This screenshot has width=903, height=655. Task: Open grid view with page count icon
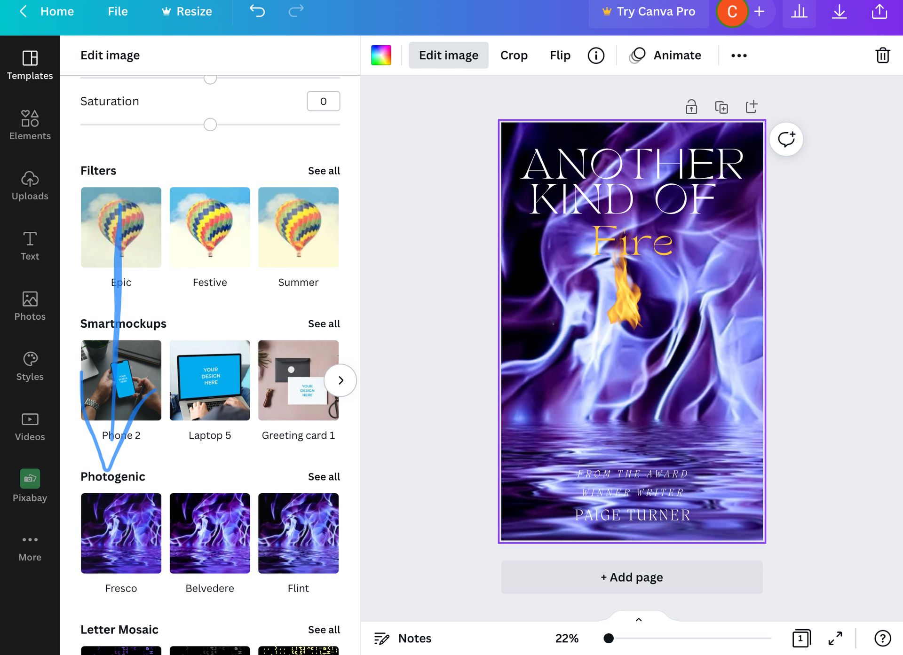(x=801, y=638)
